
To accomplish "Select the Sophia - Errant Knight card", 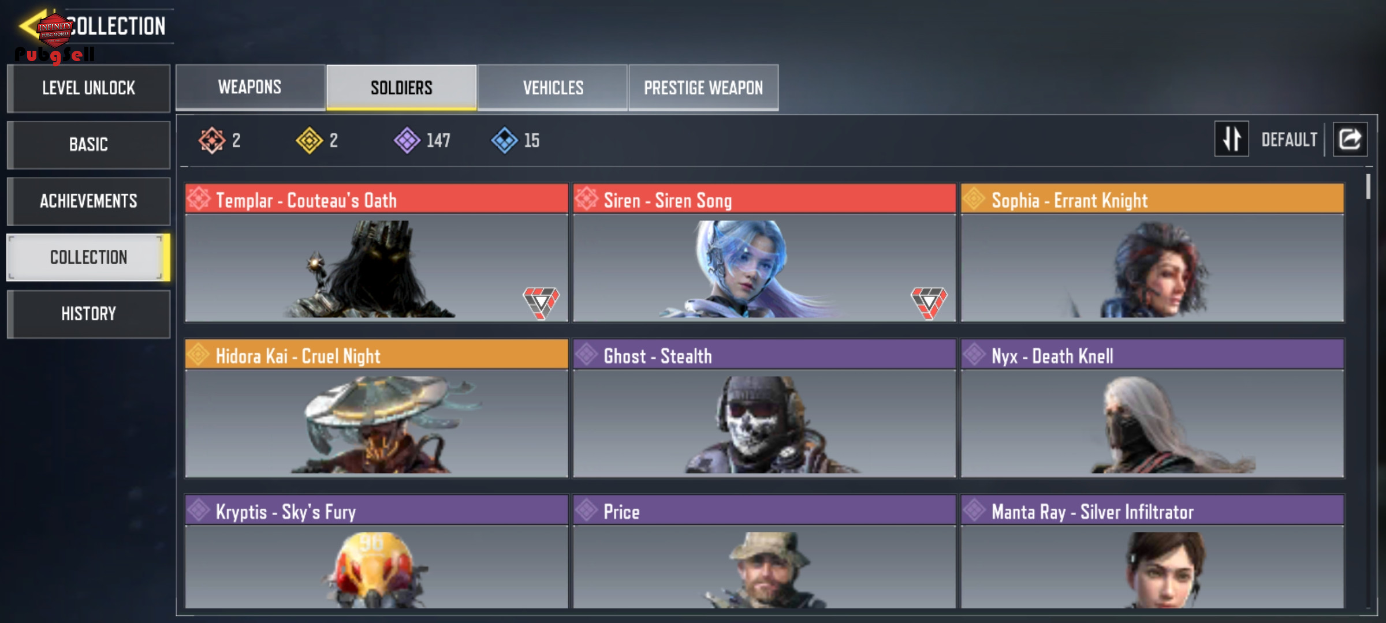I will pos(1152,253).
